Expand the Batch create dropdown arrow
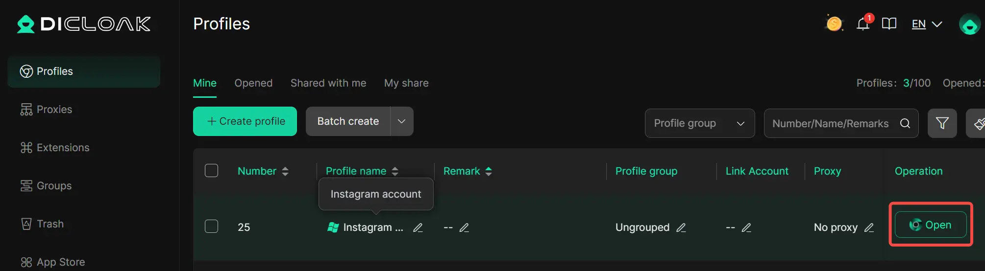This screenshot has height=271, width=985. click(401, 121)
